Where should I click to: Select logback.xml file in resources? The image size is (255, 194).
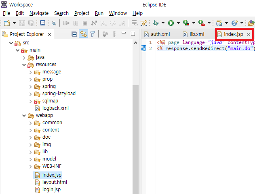click(x=55, y=108)
